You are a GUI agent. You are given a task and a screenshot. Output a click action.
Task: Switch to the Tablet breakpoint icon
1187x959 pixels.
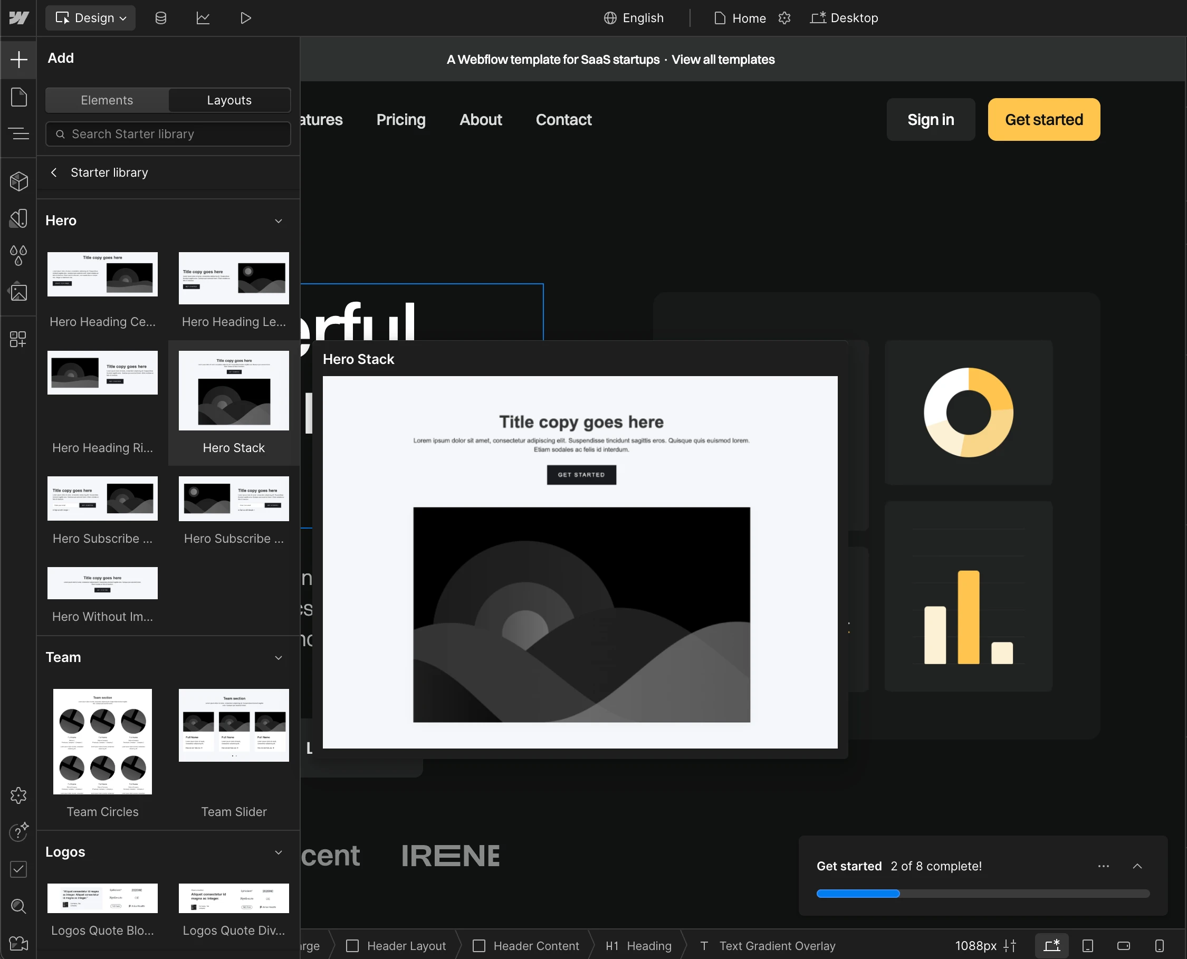click(x=1088, y=946)
